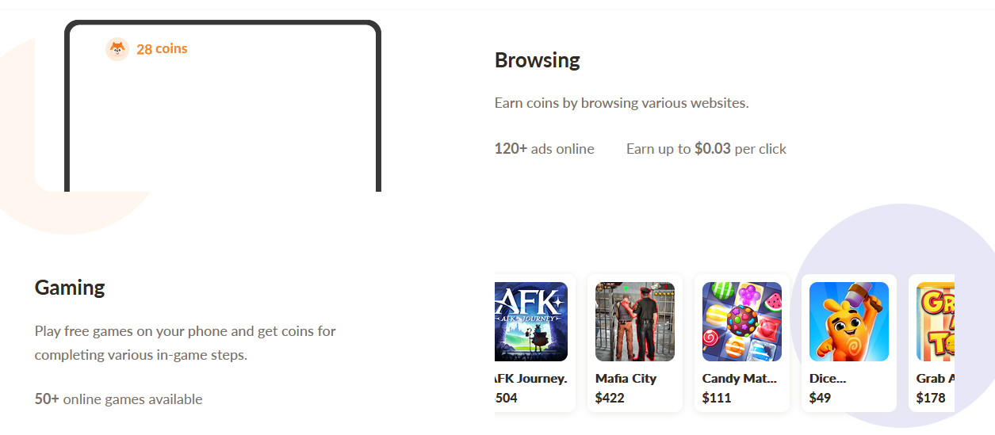Viewport: 995px width, 435px height.
Task: Click the $422 reward under Mafia City
Action: point(610,398)
